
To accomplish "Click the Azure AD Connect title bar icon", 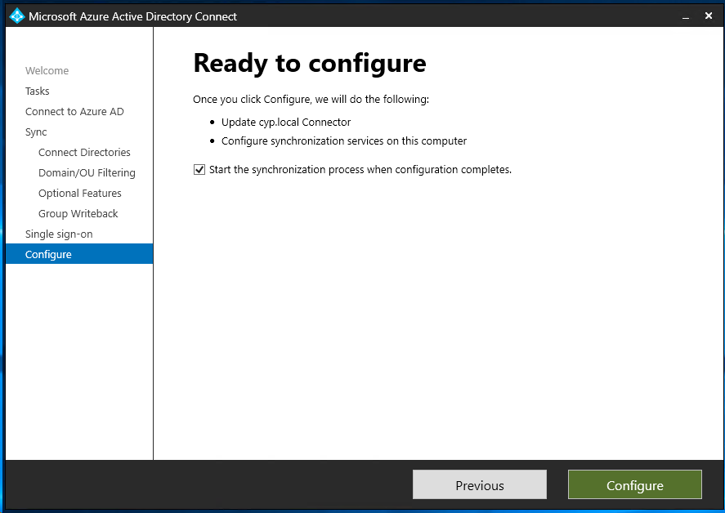I will coord(16,16).
